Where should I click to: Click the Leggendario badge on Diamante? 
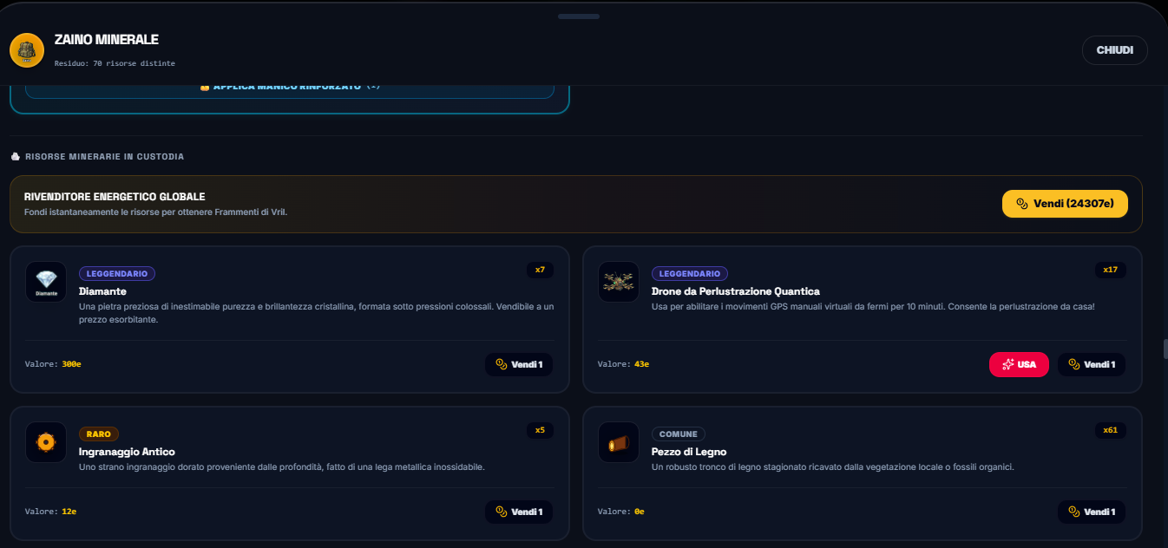(117, 273)
